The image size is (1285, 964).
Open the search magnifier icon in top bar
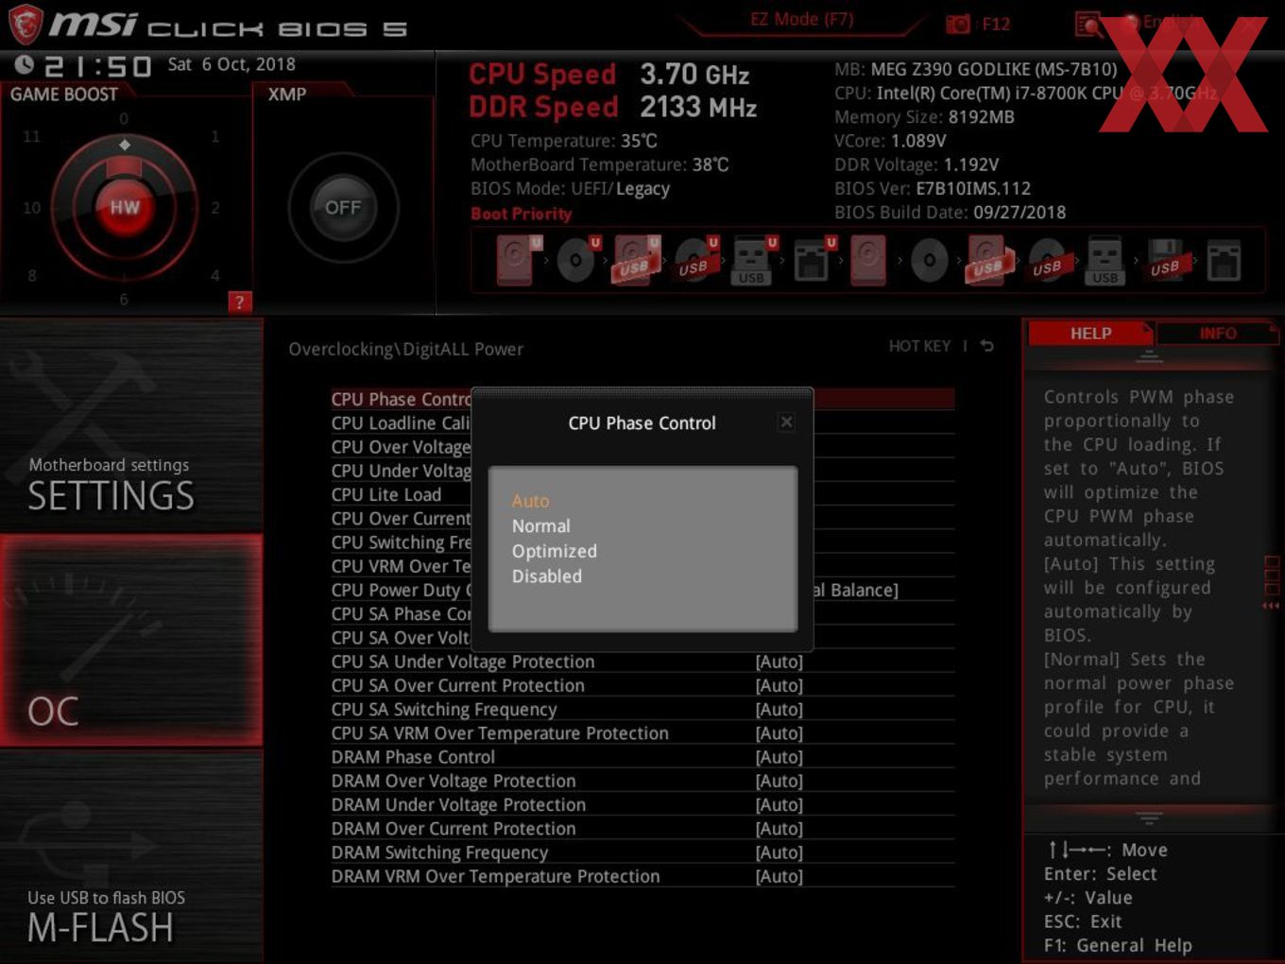[1088, 24]
